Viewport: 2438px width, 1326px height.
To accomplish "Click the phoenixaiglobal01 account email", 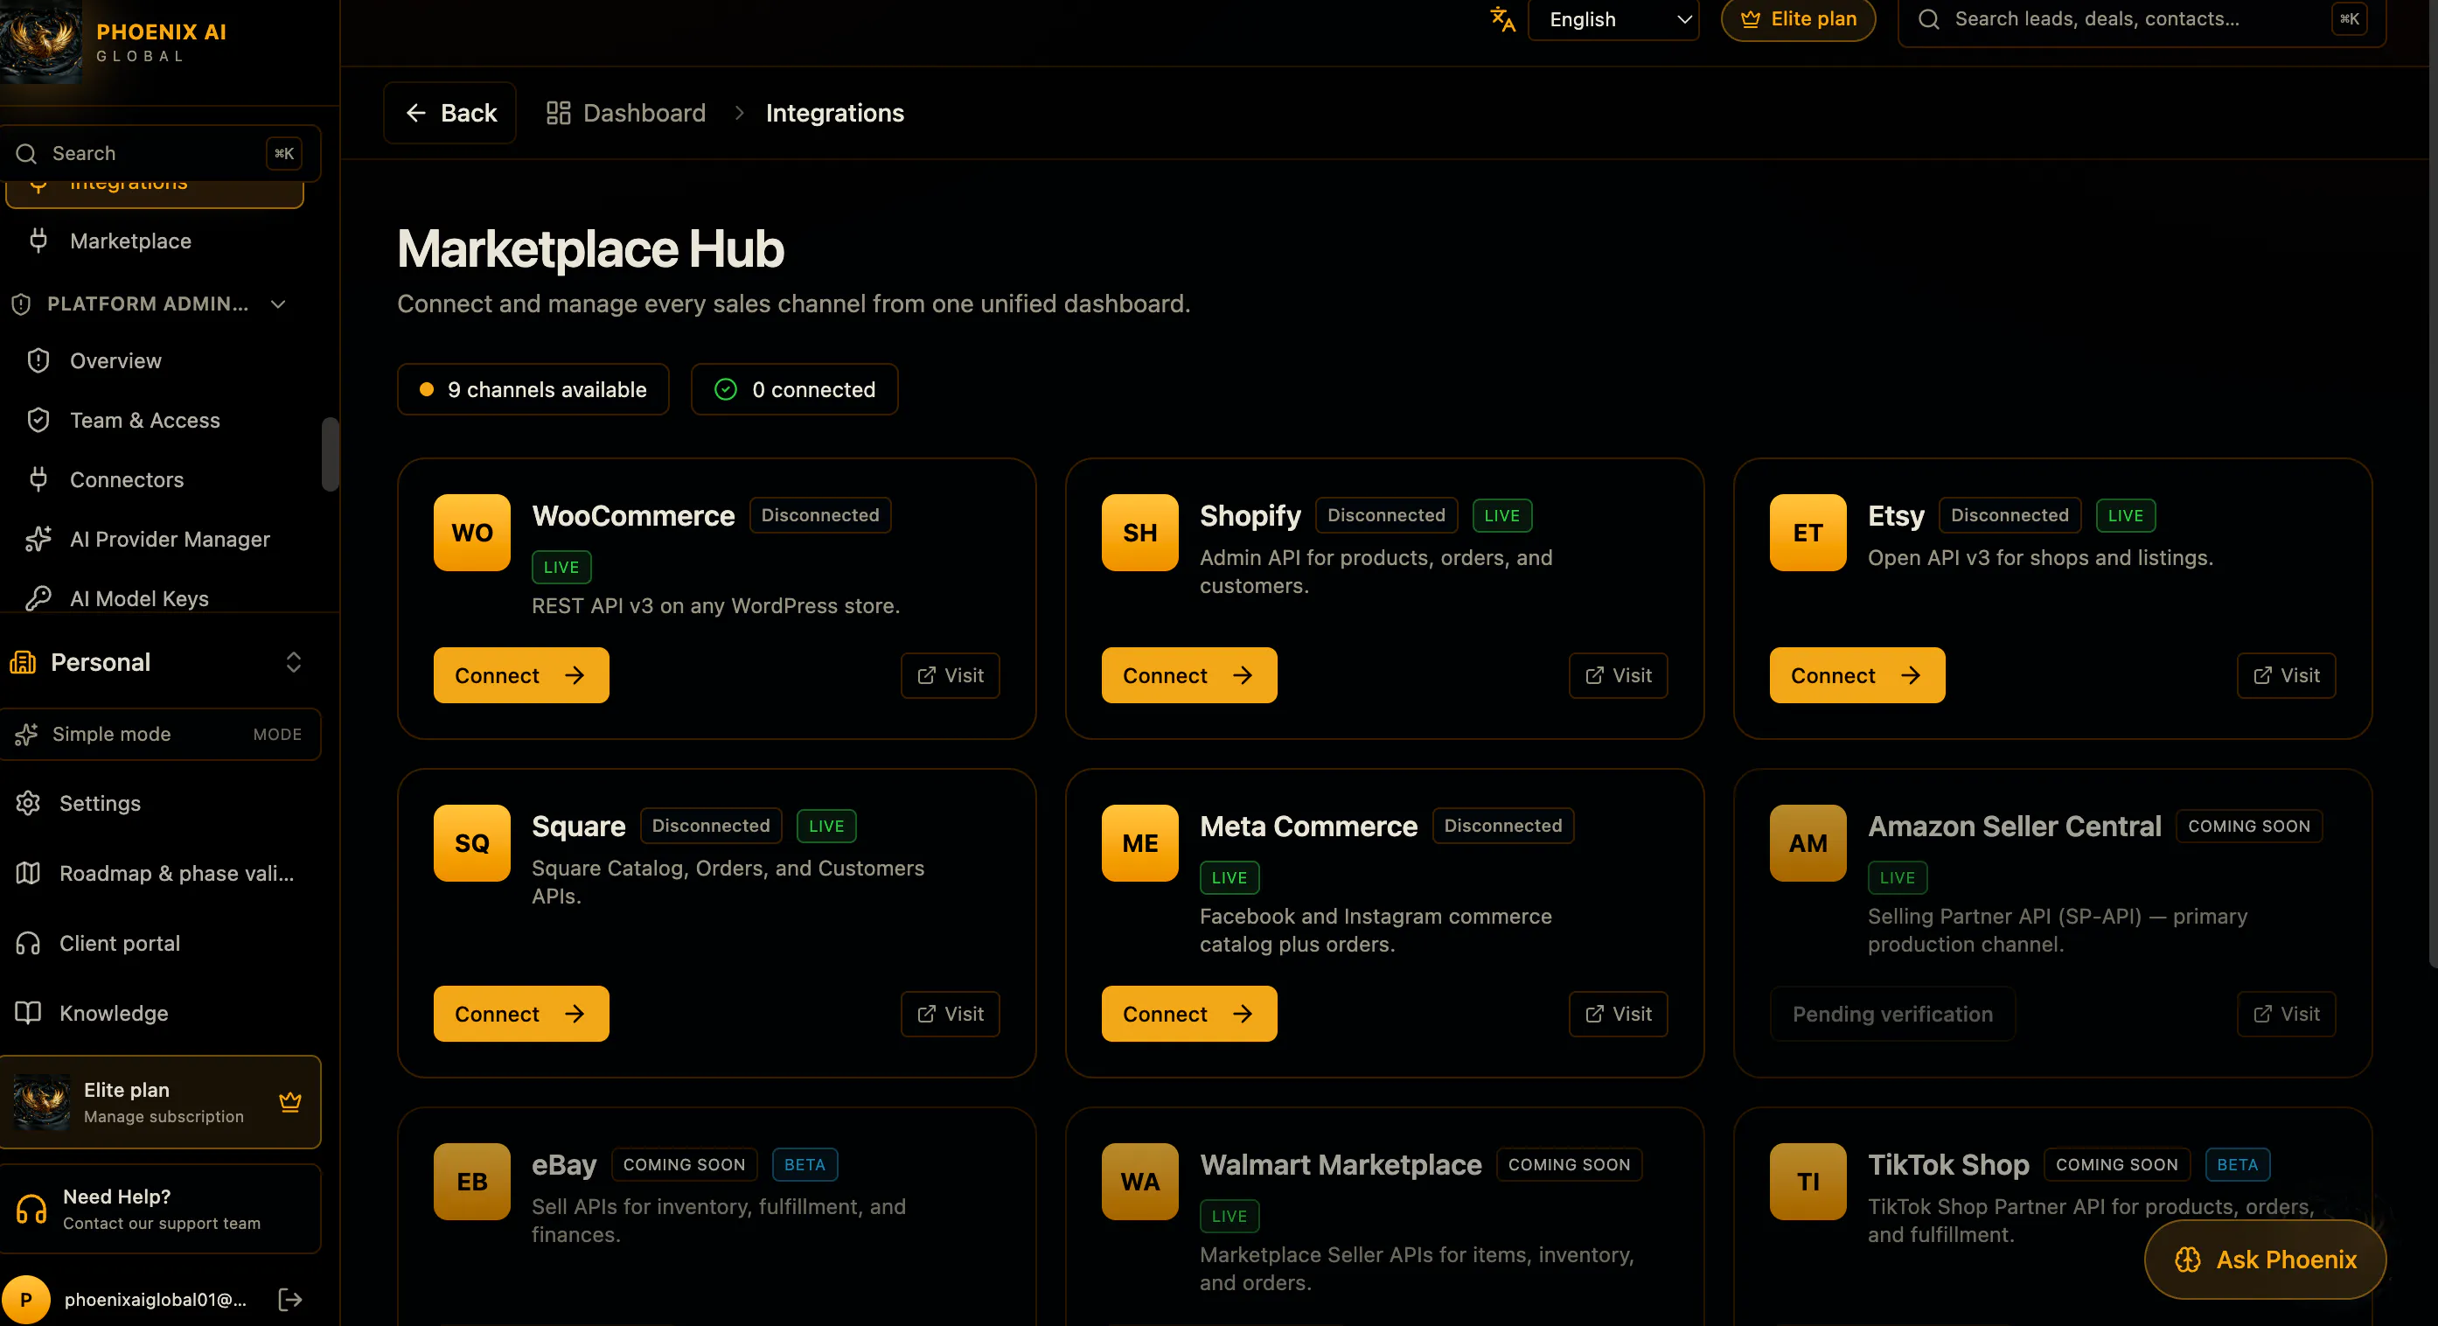I will 155,1299.
